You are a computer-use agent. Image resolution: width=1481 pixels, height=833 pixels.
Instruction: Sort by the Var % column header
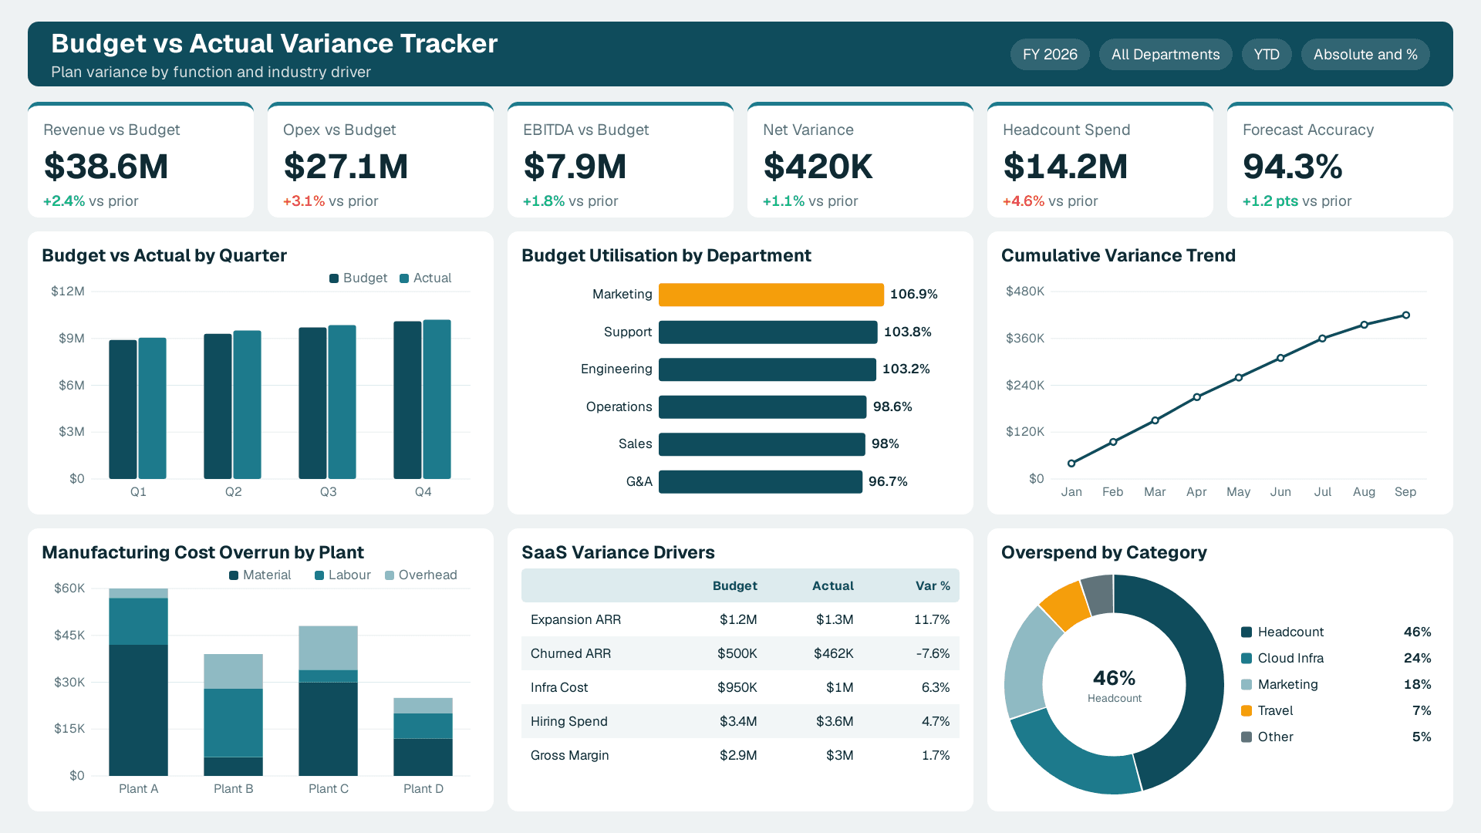coord(933,586)
